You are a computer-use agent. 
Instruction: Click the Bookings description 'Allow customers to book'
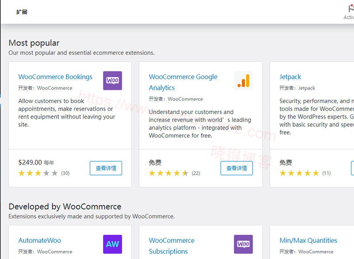(51, 101)
